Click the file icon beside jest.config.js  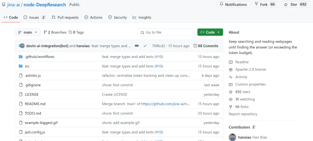coord(21,132)
